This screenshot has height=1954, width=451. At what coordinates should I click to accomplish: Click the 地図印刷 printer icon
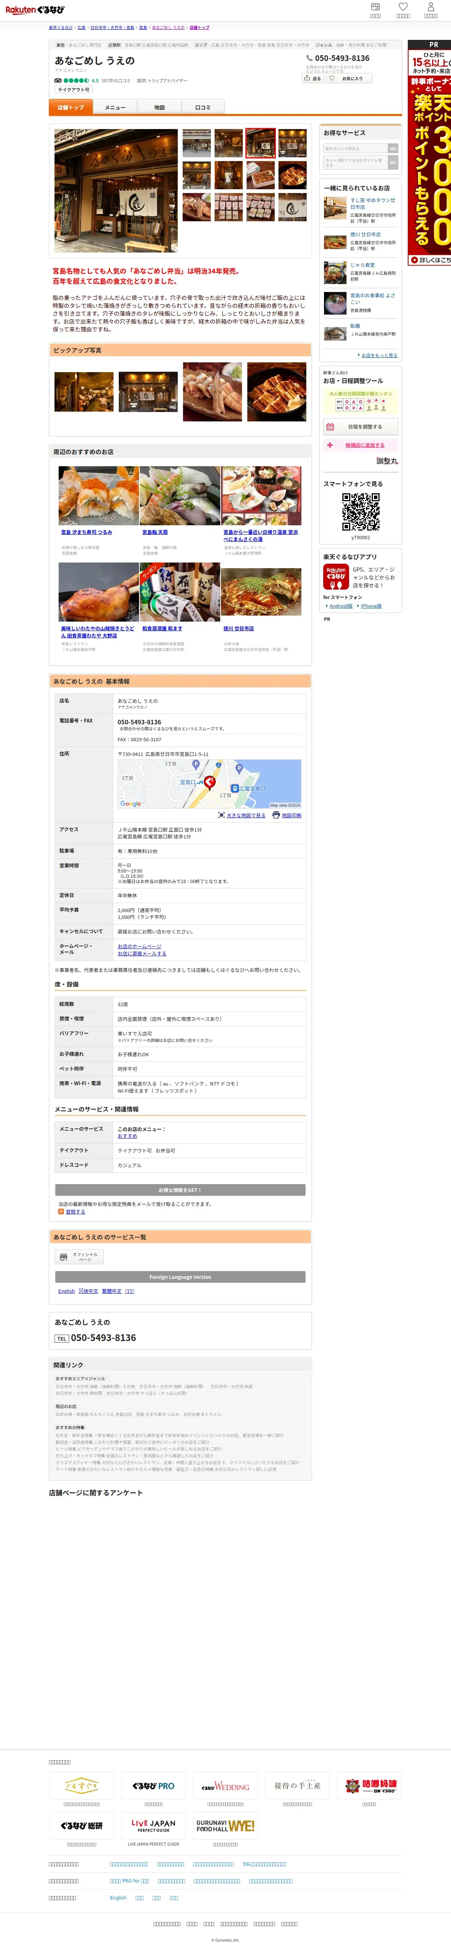coord(276,815)
